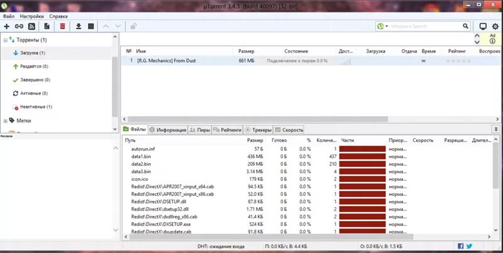Click the pieces bar for autorun.inf
503x253 pixels.
tap(363, 149)
